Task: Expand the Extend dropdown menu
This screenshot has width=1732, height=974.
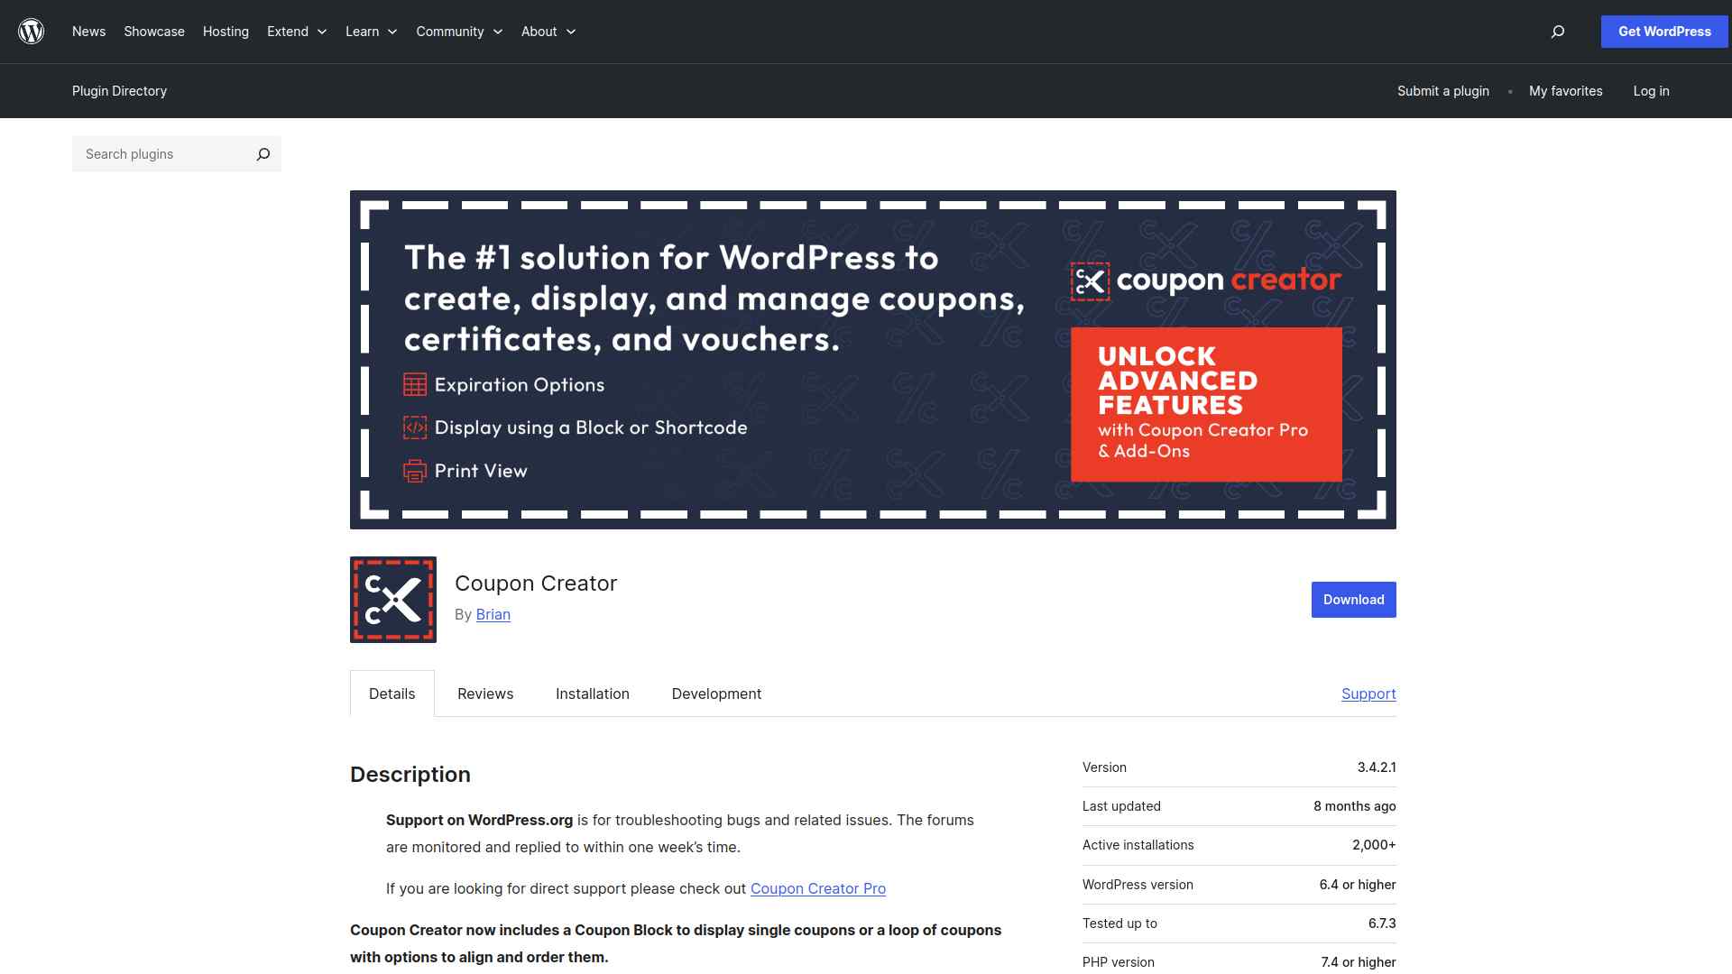Action: click(297, 32)
